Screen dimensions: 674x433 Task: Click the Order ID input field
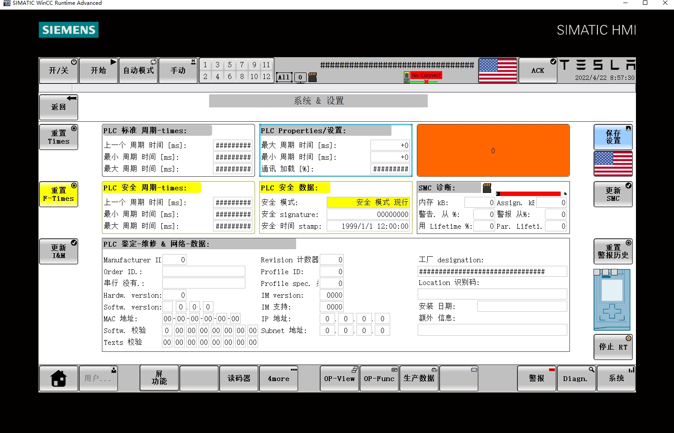click(204, 271)
